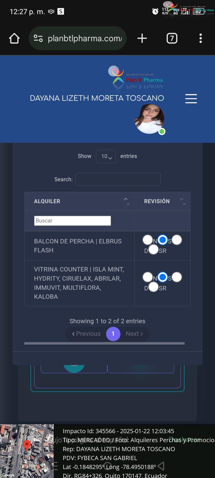Sort by the ALQUILER column arrows
Image resolution: width=215 pixels, height=478 pixels.
pyautogui.click(x=127, y=202)
